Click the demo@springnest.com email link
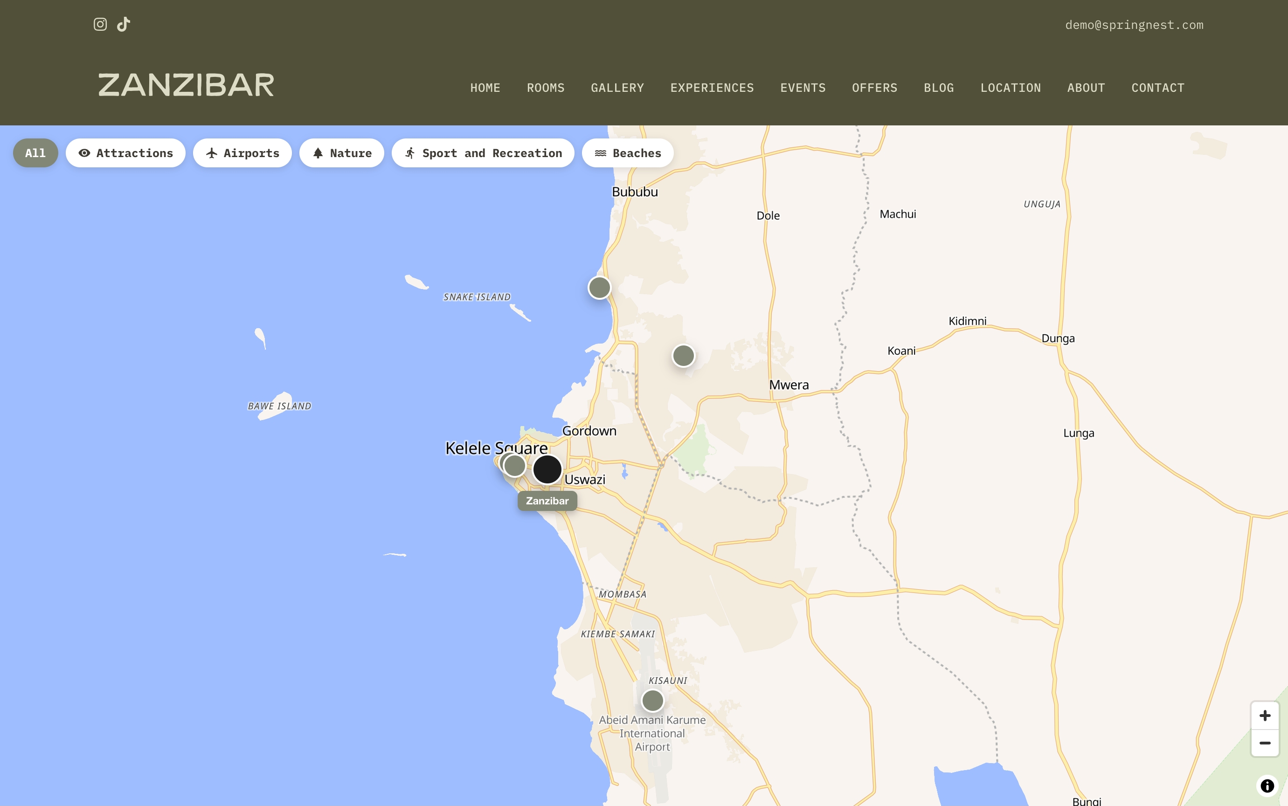The image size is (1288, 806). [1134, 25]
